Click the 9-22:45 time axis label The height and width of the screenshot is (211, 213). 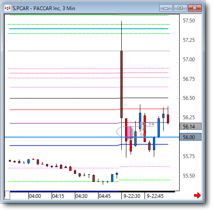click(155, 196)
